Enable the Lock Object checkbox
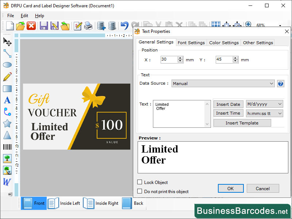The image size is (292, 219). (x=140, y=182)
